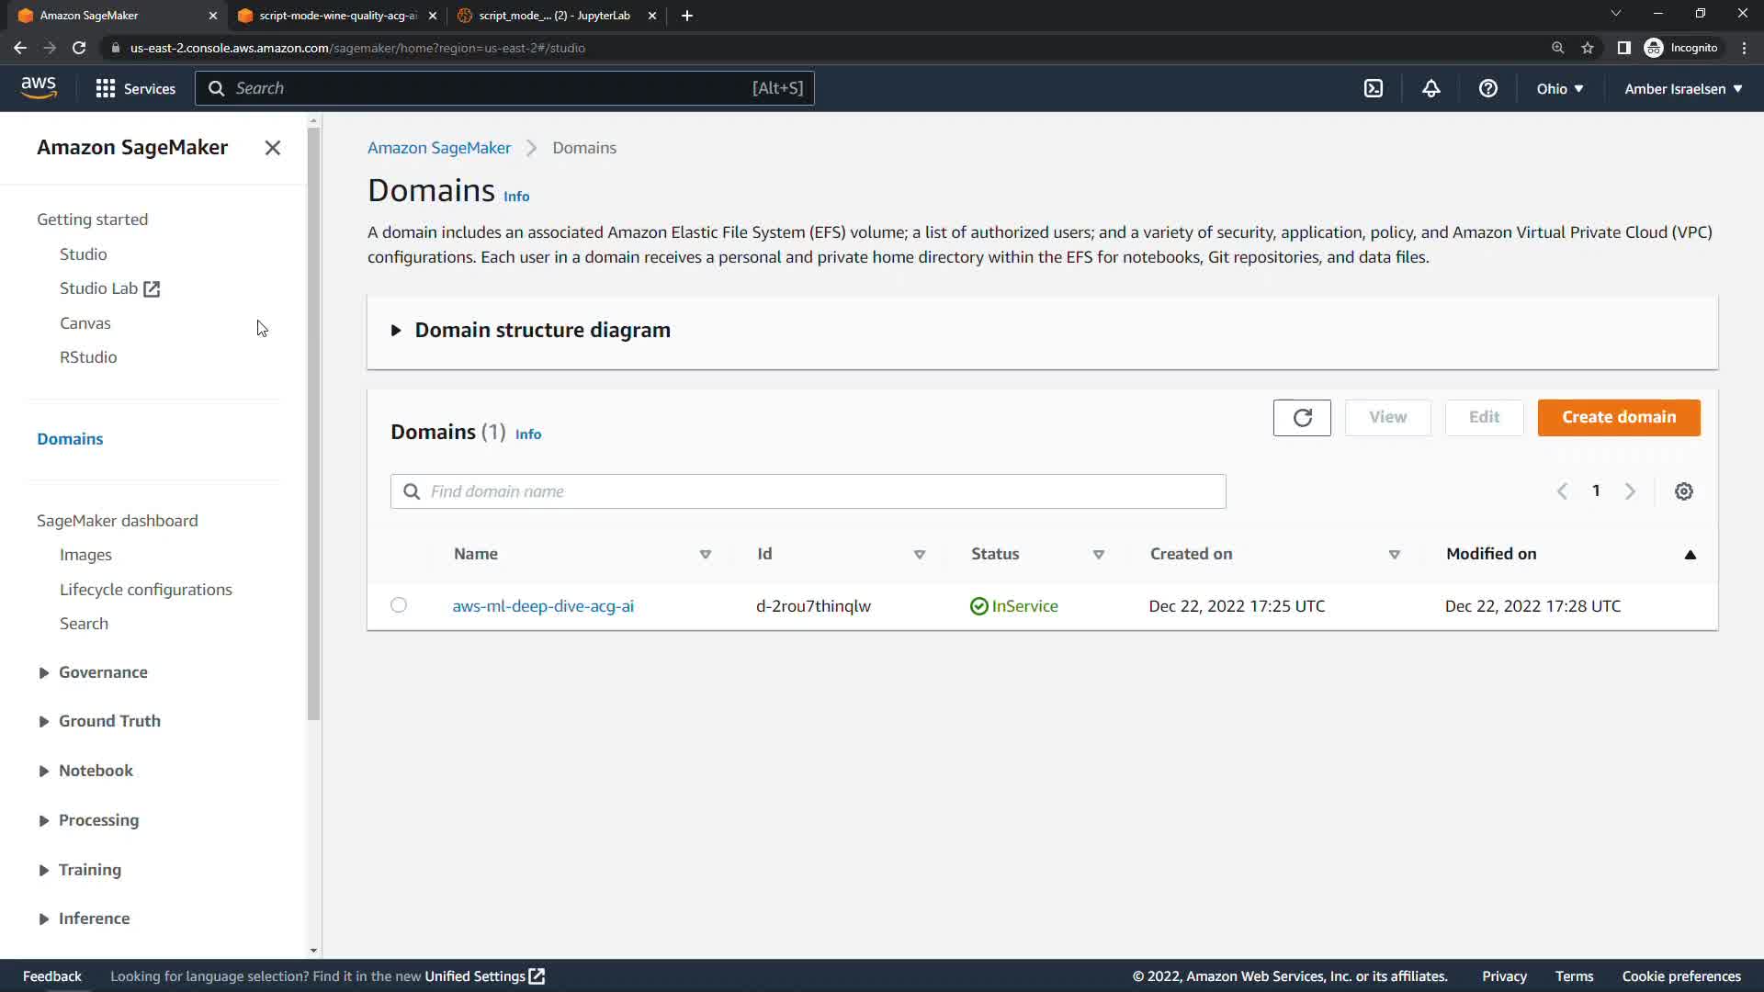Open table preferences gear icon
Screen dimensions: 1764x992
click(x=1683, y=491)
